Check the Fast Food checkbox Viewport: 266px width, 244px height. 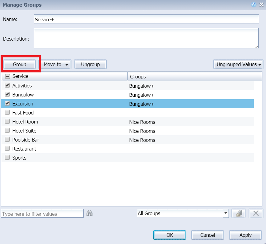pos(8,113)
